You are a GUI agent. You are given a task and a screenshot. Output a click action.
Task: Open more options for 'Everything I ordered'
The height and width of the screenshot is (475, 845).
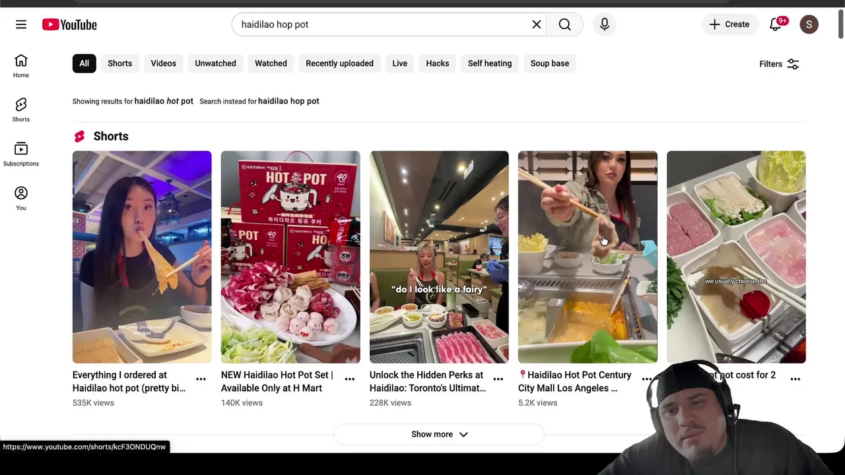[201, 379]
